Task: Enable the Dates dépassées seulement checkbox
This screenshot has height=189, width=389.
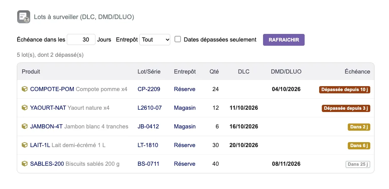Action: click(178, 39)
